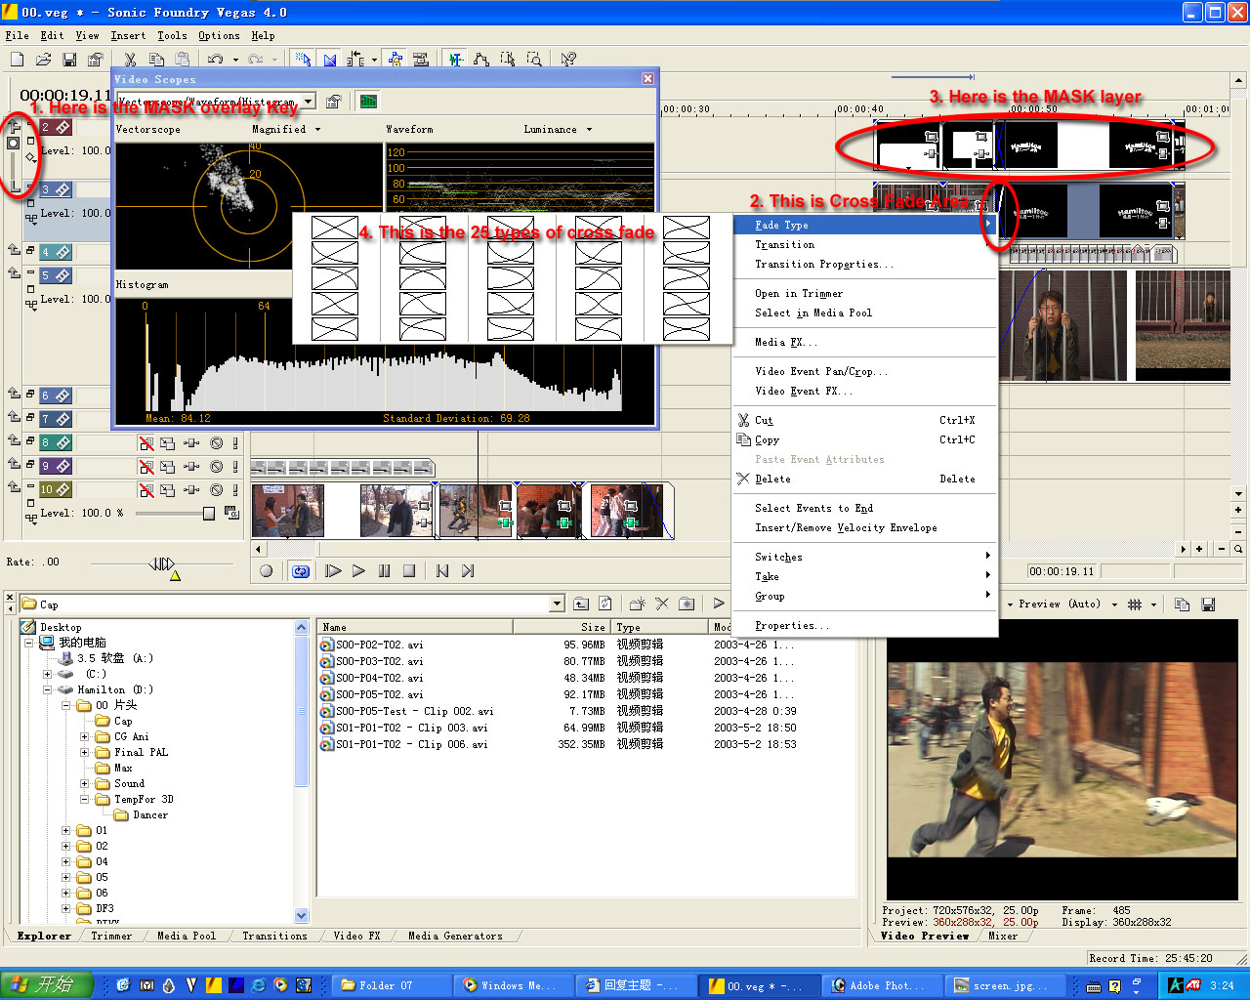Select the Zoom edit tool magnifier
Screen dimensions: 1250x1000
click(x=534, y=60)
